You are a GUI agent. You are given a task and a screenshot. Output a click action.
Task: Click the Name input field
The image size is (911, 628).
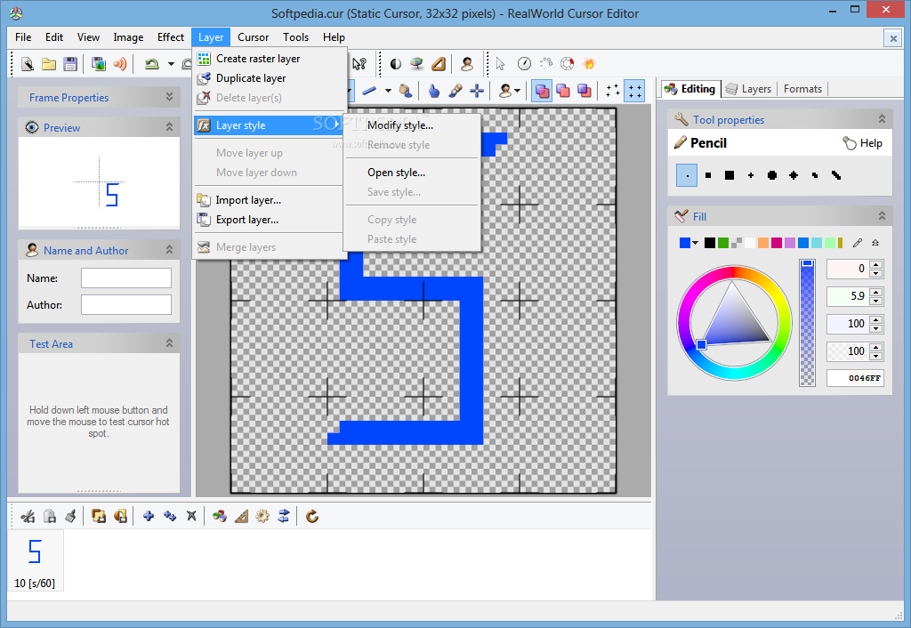[x=126, y=278]
